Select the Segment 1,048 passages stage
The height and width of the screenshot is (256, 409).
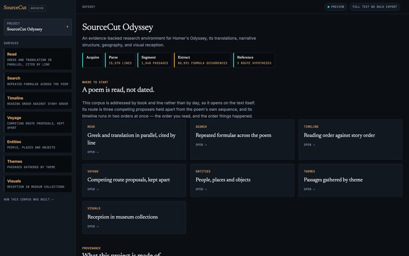(x=155, y=60)
